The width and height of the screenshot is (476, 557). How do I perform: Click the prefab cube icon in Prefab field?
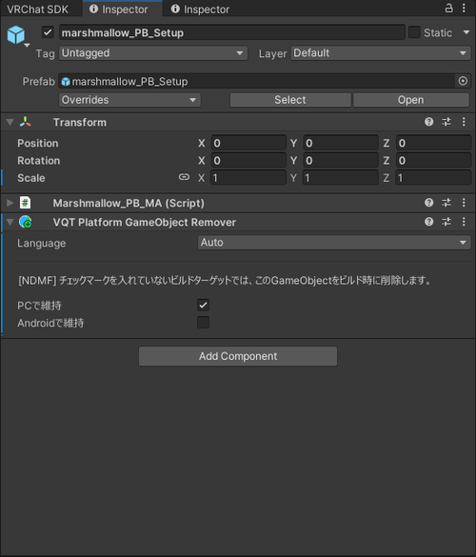[x=66, y=81]
